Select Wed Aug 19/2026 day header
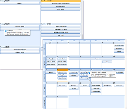This screenshot has width=127, height=109. tap(61, 24)
